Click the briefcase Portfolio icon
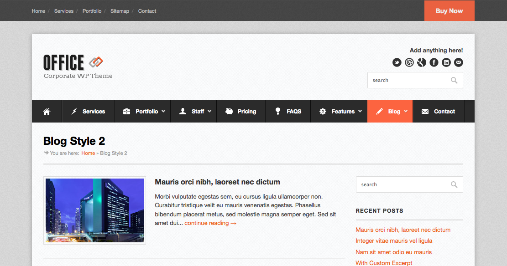The height and width of the screenshot is (266, 507). tap(126, 112)
